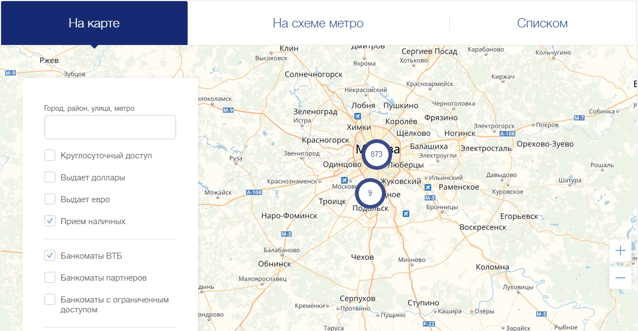The width and height of the screenshot is (638, 331).
Task: Zoom out the map with the minus button
Action: (x=620, y=278)
